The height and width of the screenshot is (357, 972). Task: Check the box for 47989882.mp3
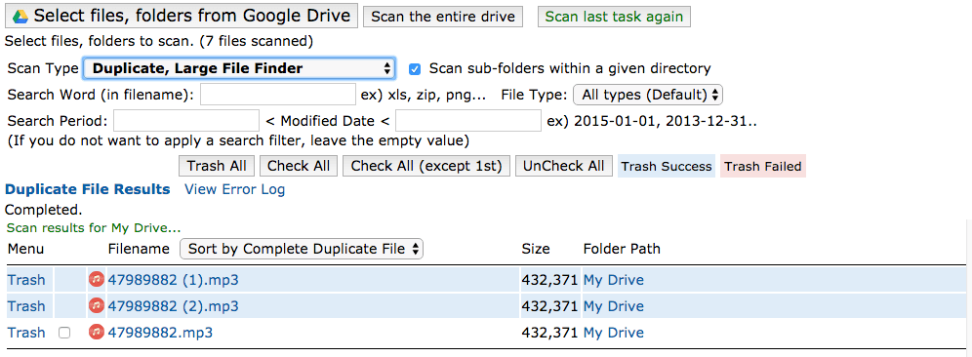[x=63, y=334]
